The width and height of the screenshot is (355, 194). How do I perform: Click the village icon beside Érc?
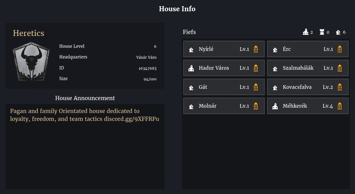[275, 50]
